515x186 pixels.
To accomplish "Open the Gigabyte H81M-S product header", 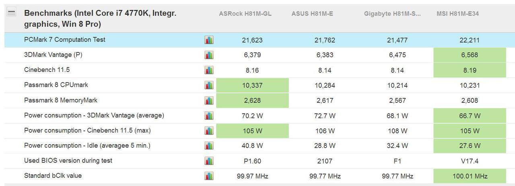I will click(392, 14).
